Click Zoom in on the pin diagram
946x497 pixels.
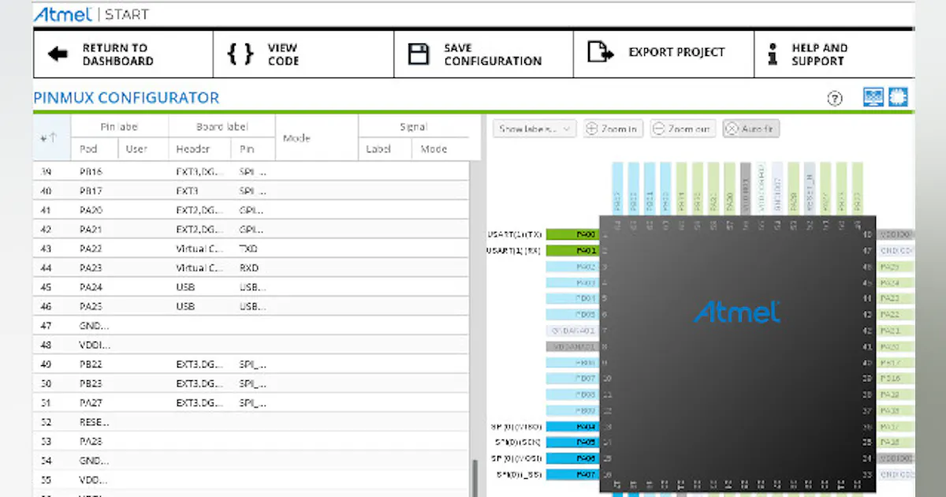pyautogui.click(x=613, y=129)
